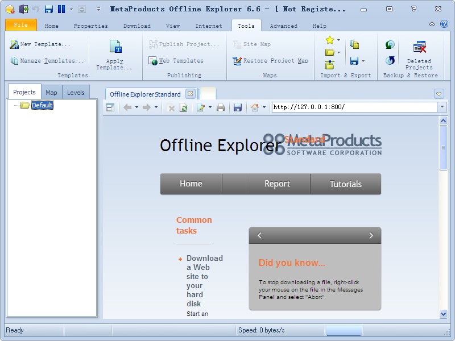Select the Default folder in Projects tree
455x341 pixels.
(x=42, y=105)
